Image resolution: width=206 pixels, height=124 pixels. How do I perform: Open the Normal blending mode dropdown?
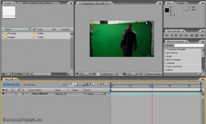pos(65,94)
